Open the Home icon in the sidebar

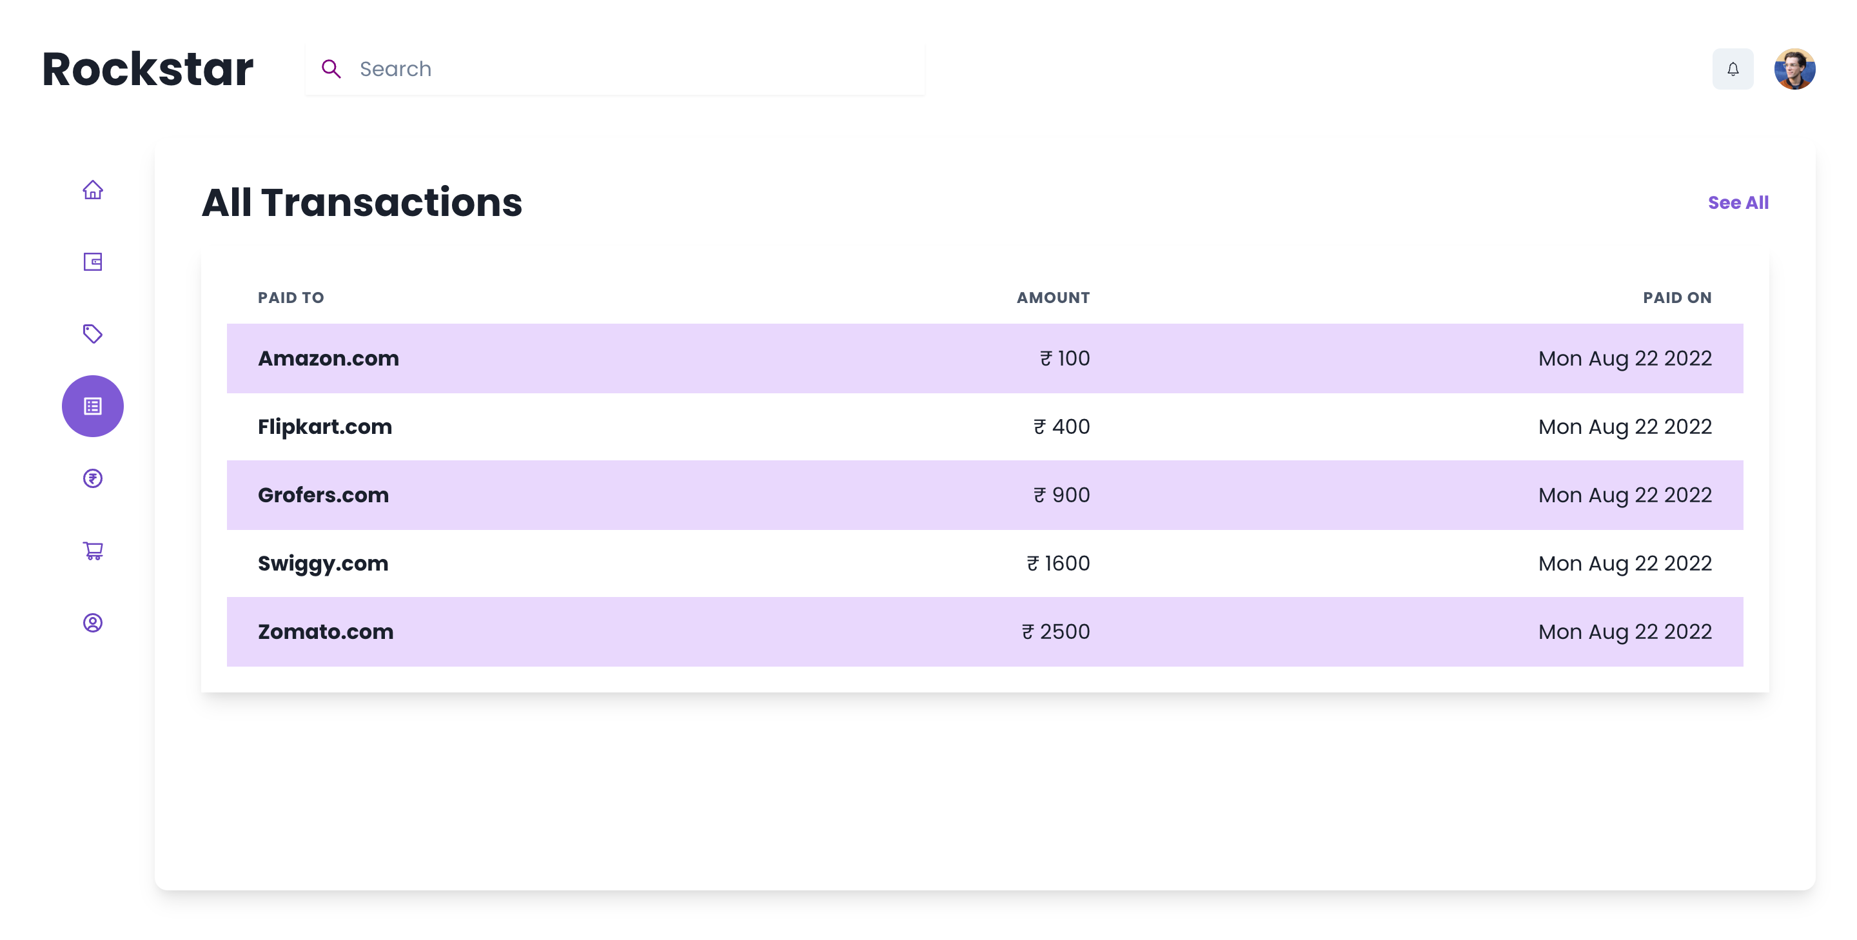(92, 190)
